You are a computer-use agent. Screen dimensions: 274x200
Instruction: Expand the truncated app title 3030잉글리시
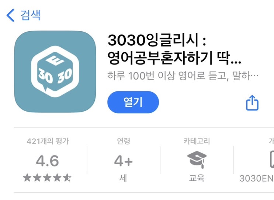coord(157,40)
